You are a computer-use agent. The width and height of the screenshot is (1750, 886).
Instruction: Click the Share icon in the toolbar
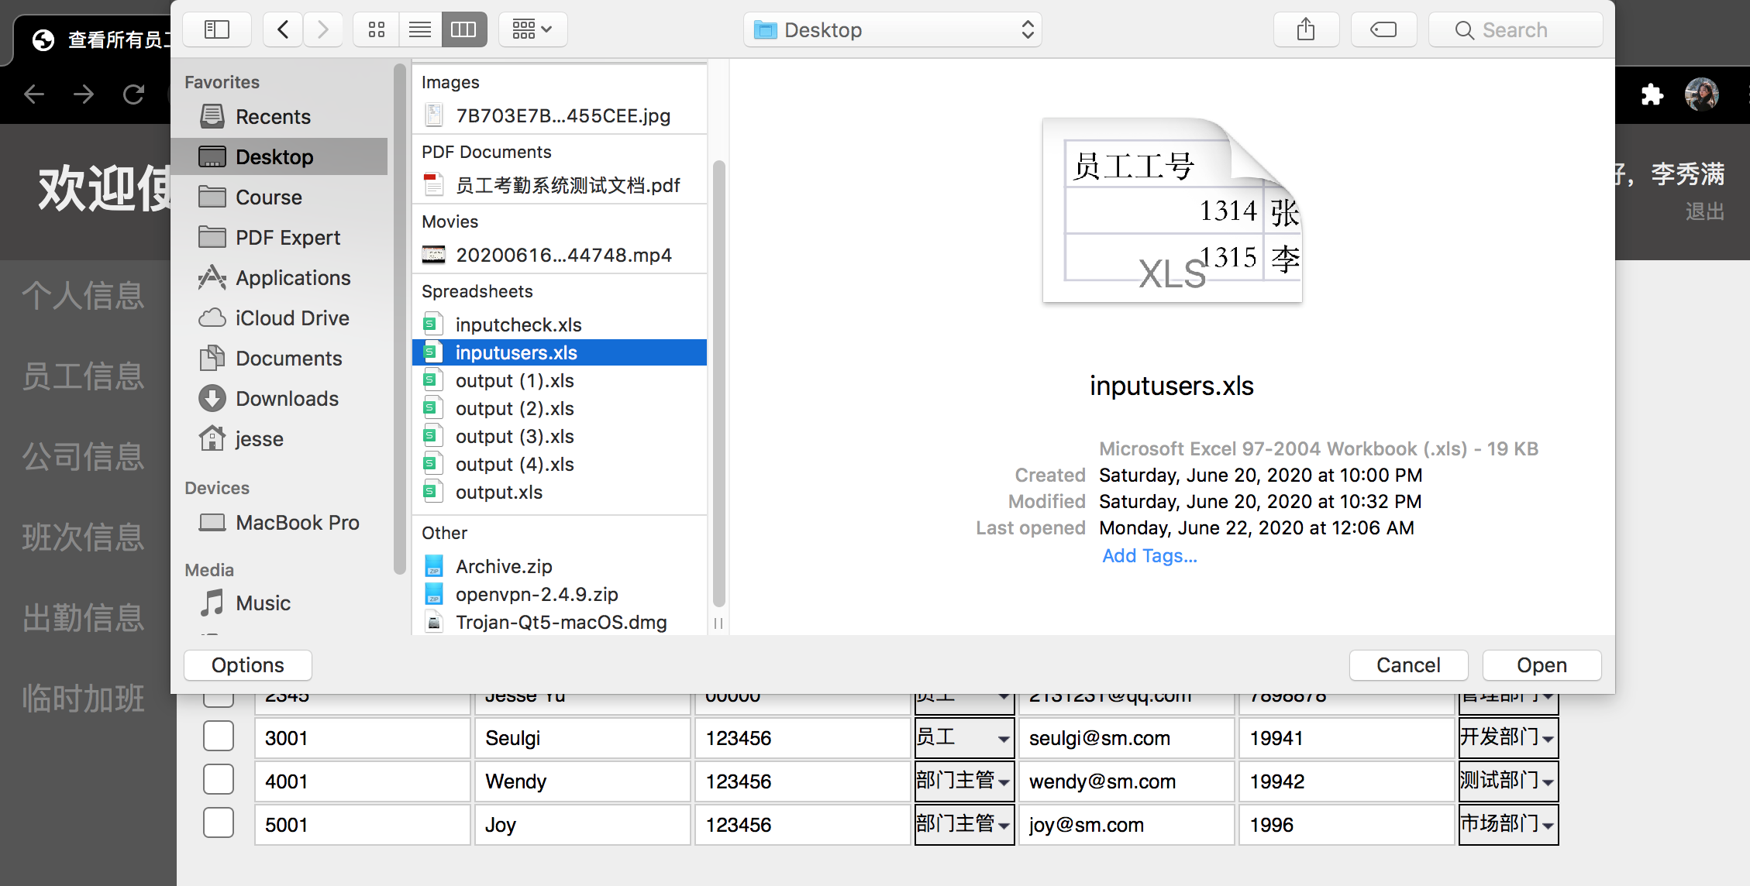coord(1306,29)
